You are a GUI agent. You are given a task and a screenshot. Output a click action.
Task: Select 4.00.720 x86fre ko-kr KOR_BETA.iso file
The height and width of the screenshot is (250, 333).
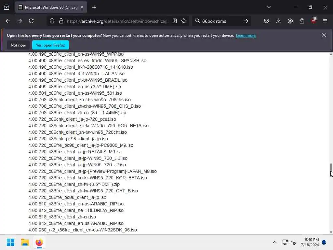(x=88, y=178)
